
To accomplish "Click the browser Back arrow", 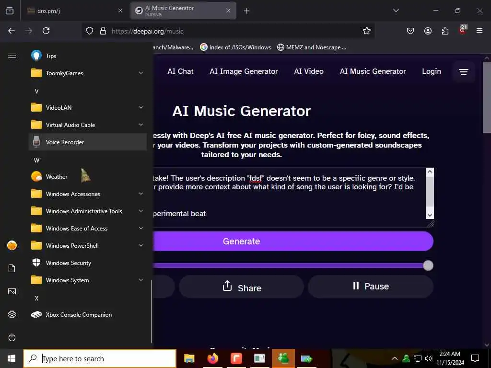I will pyautogui.click(x=12, y=31).
